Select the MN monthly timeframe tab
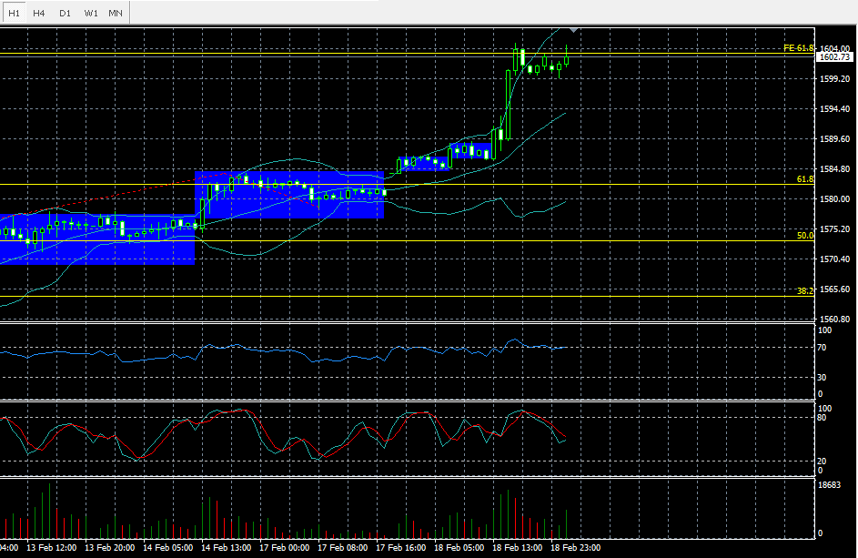The height and width of the screenshot is (558, 858). pyautogui.click(x=116, y=13)
